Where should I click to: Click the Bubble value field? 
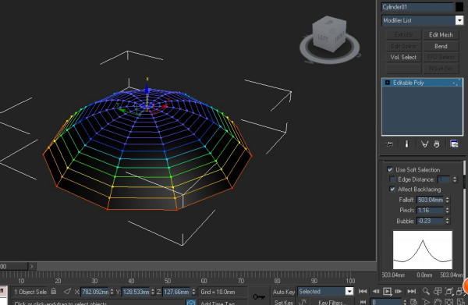431,221
